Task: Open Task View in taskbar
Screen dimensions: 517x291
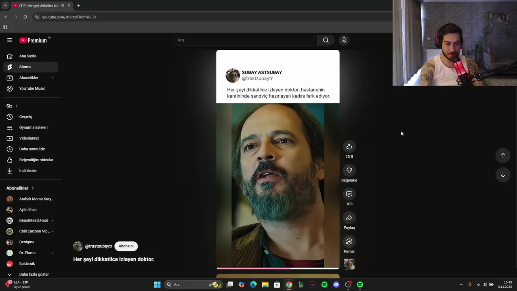Action: [x=230, y=285]
